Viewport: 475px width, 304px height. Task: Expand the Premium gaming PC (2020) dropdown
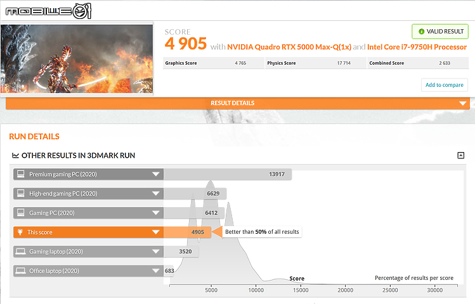pos(156,174)
